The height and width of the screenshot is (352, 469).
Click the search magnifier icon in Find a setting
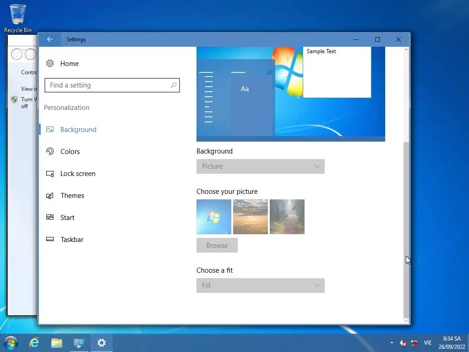174,85
